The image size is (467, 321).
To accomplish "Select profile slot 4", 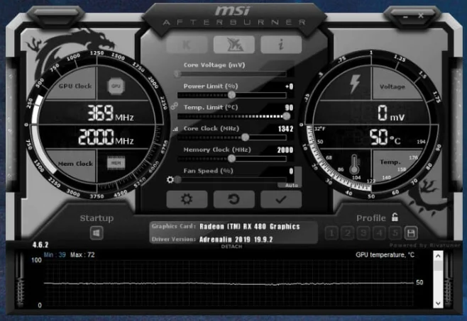I will 379,233.
